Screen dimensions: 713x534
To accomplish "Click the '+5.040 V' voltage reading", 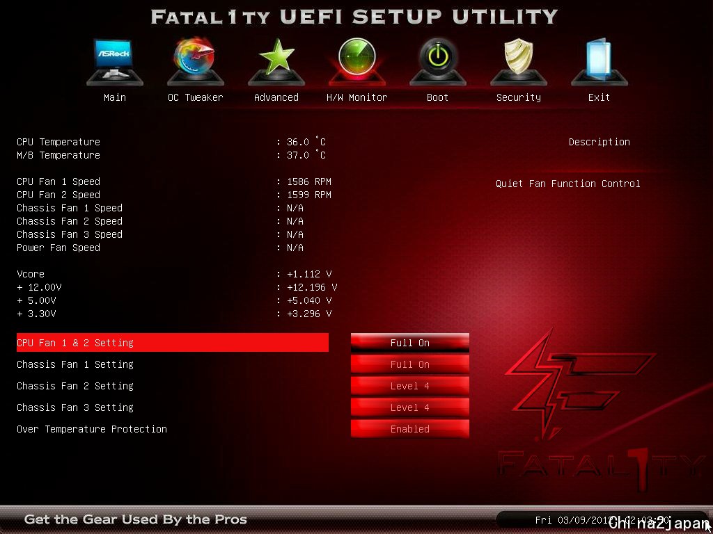I will pyautogui.click(x=309, y=300).
